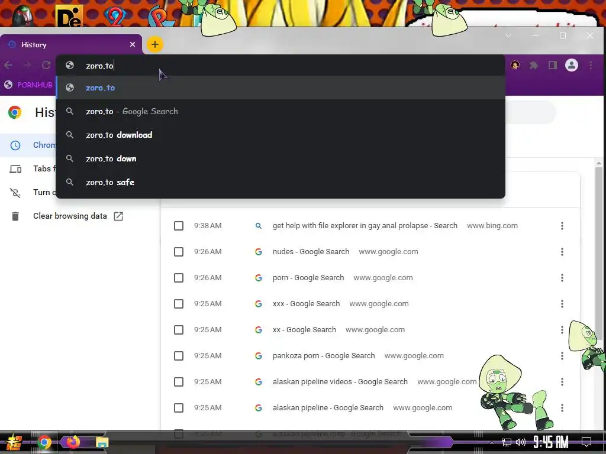This screenshot has height=454, width=606.
Task: Click the volume tray icon
Action: [521, 442]
